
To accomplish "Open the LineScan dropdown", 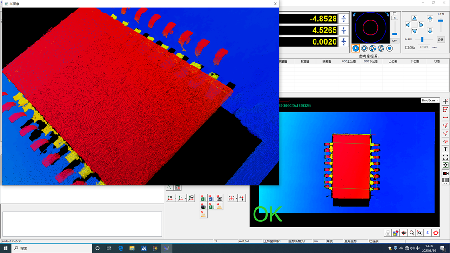I will 430,100.
